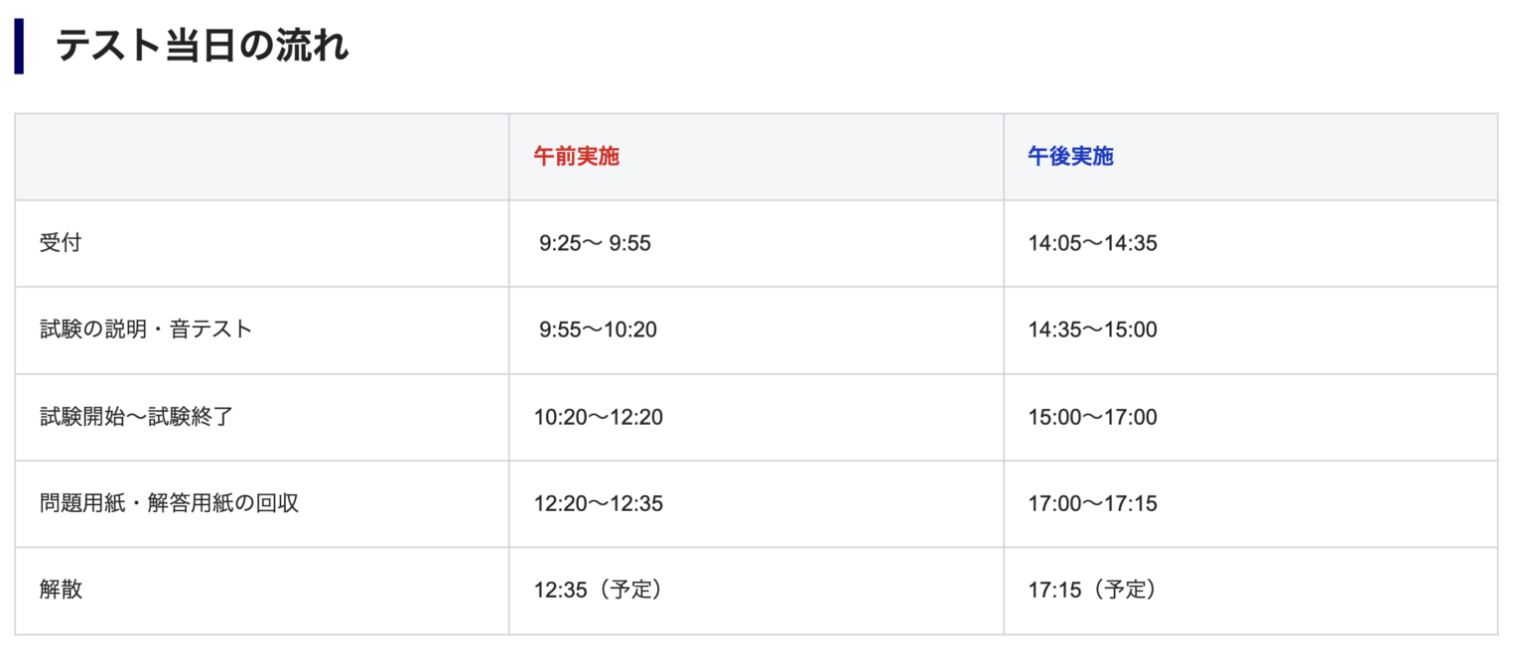Click the time cell 14:35〜15:00
This screenshot has width=1525, height=664.
pos(1092,330)
